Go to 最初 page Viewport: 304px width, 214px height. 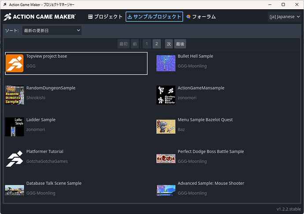[123, 44]
